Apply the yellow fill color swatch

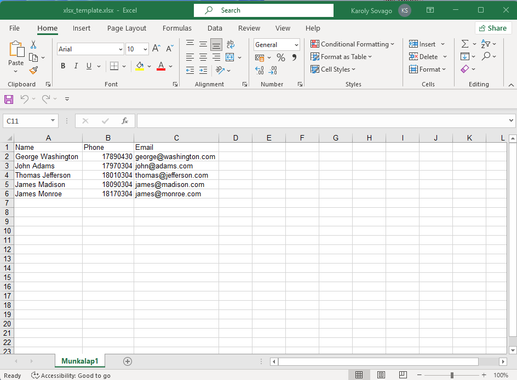point(140,66)
